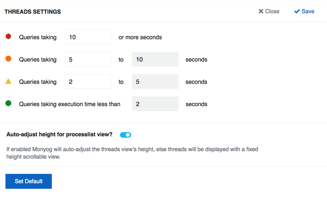Focus the red row seconds threshold field
Screen dimensions: 327x202
tap(88, 37)
